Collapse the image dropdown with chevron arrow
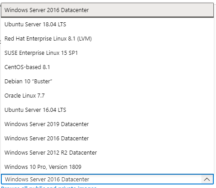216x188 pixels. (207, 179)
